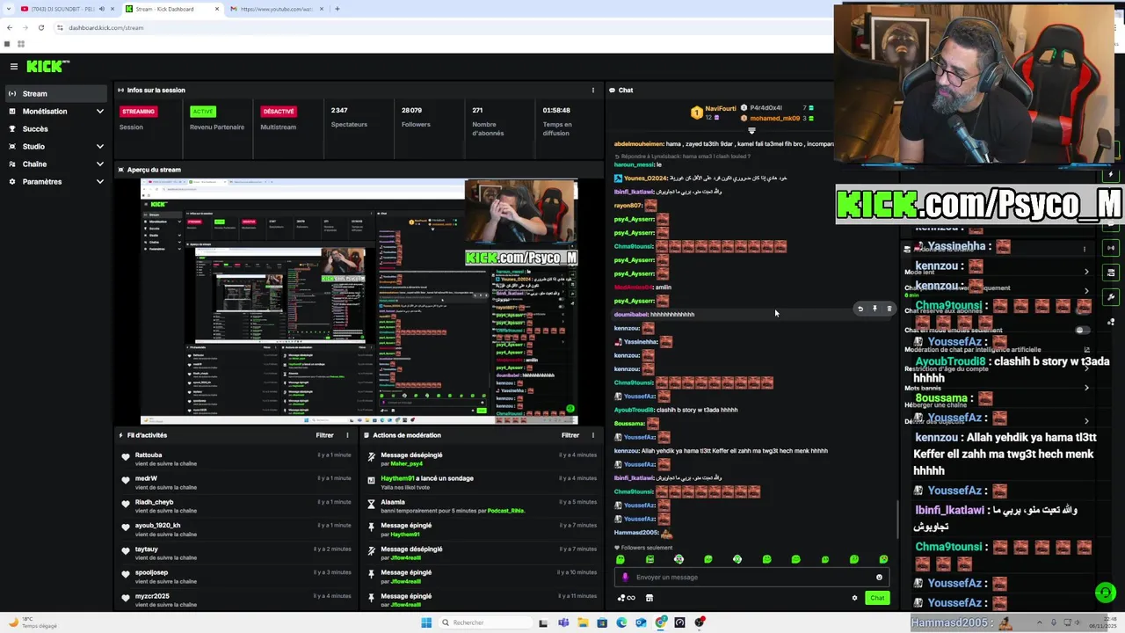Expand the collapse arrow under chat header leaderboard
Screen dimensions: 1125x633
click(x=751, y=131)
